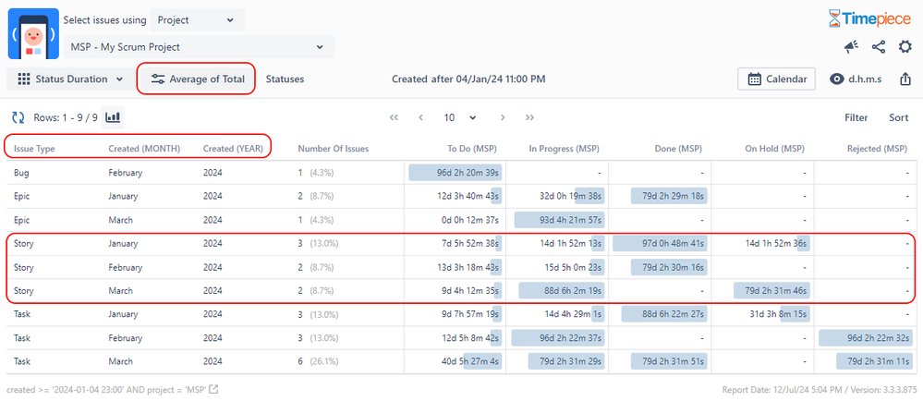Go to previous page of rows
Viewport: 923px width, 401px height.
(x=421, y=117)
